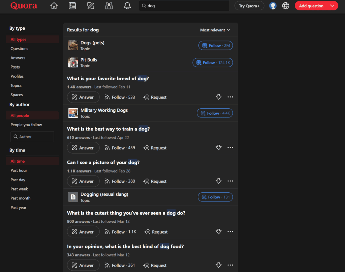The image size is (345, 272).
Task: Open 'What is your favorite breed of dog?' link
Action: coord(108,79)
